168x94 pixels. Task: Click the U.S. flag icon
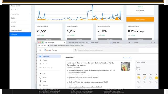click(x=40, y=74)
